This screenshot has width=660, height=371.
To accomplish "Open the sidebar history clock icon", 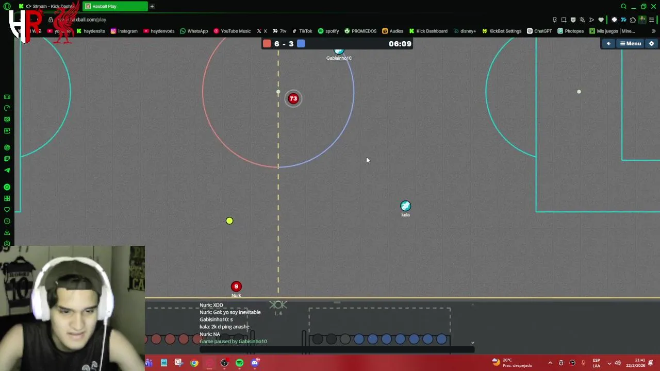I will pos(7,221).
